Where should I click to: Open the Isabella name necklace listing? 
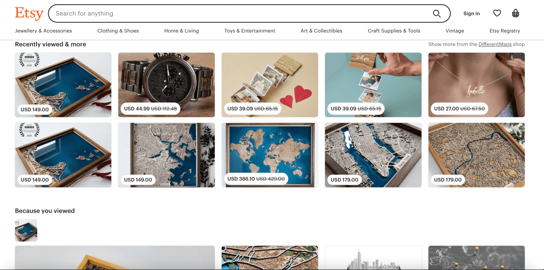[x=476, y=85]
